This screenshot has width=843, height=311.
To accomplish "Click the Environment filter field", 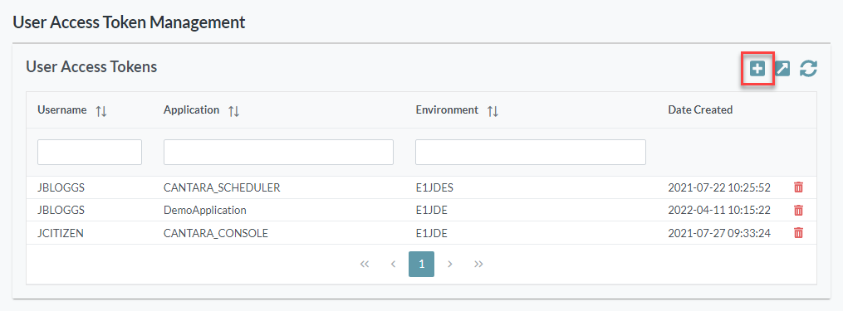I will (531, 152).
